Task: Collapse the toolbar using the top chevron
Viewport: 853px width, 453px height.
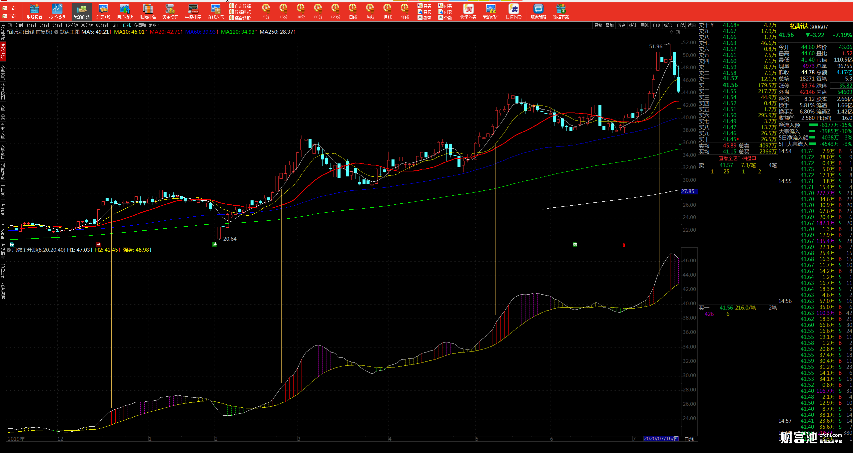Action: click(228, 1)
